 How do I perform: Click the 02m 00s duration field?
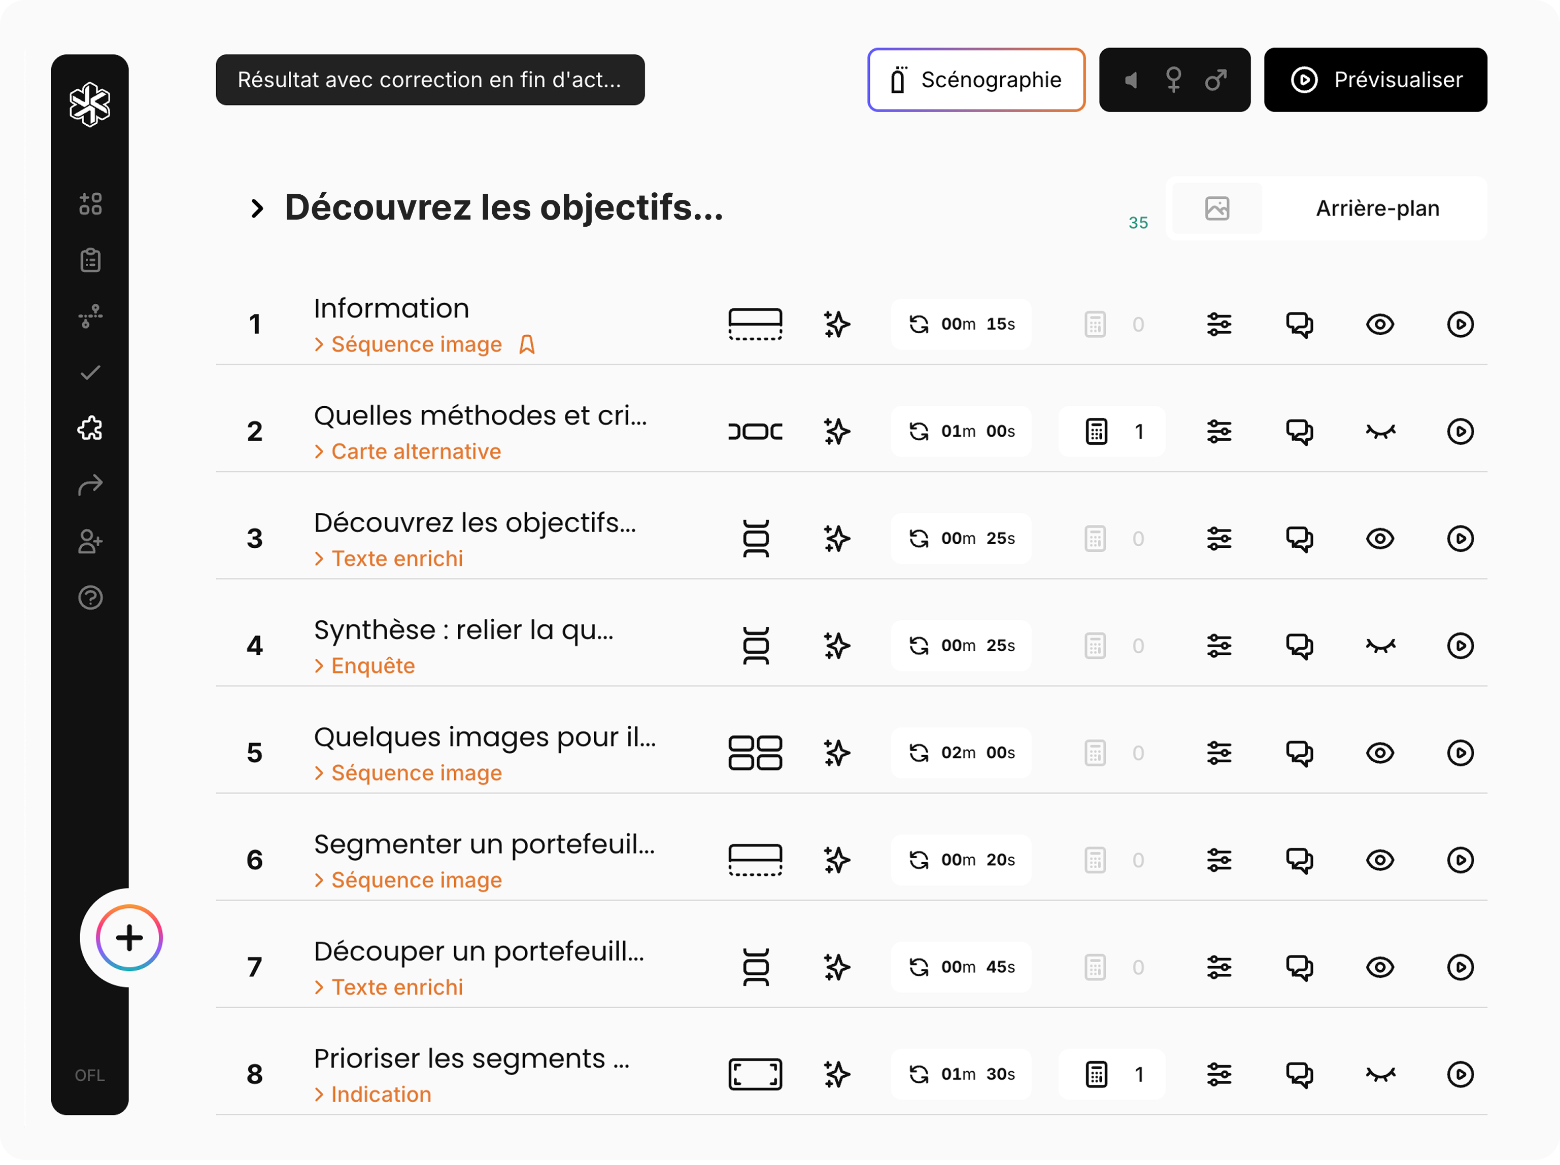[x=961, y=753]
